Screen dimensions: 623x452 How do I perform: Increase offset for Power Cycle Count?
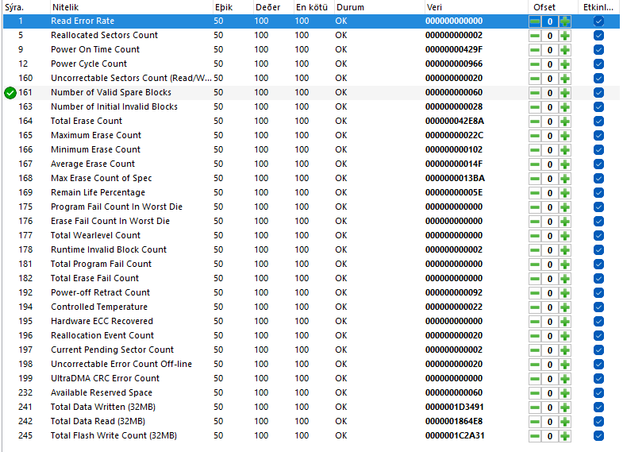(x=564, y=64)
